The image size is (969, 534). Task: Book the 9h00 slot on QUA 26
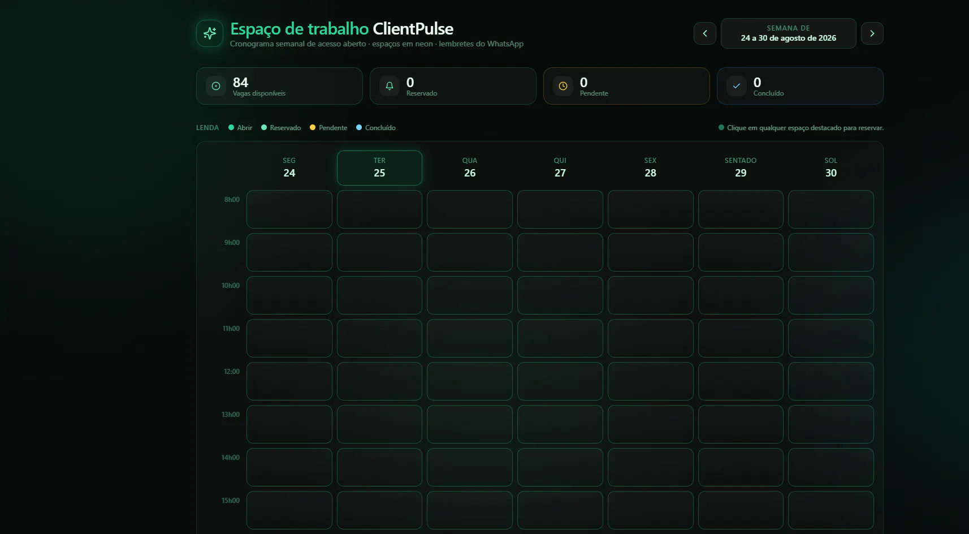pos(470,252)
